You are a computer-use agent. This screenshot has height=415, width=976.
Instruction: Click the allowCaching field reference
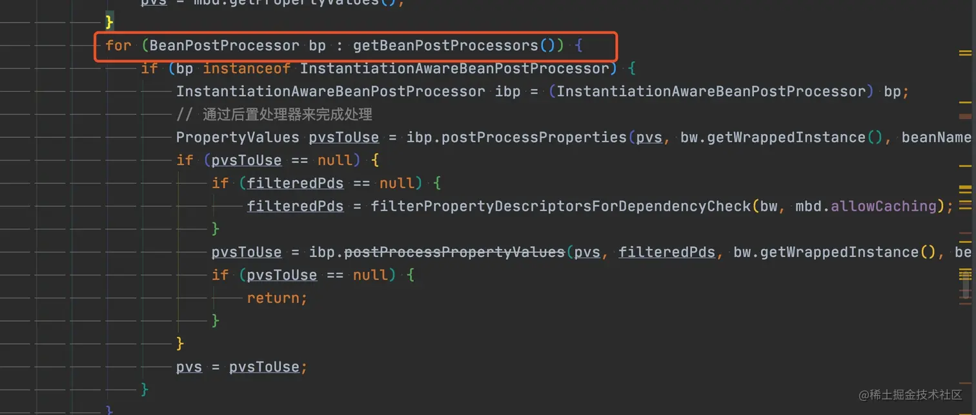tap(883, 206)
